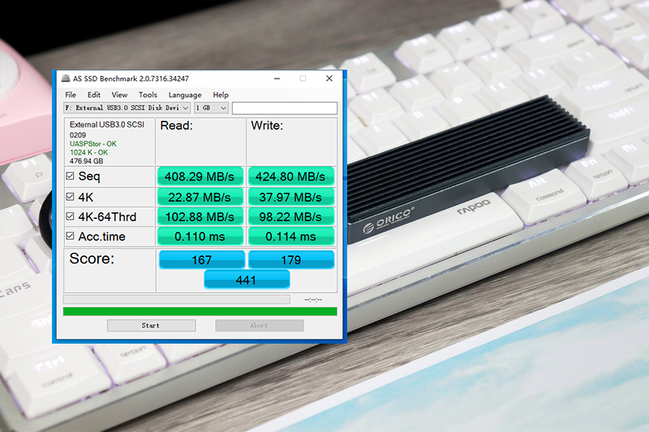This screenshot has height=432, width=649.
Task: Close the AS SSD Benchmark window
Action: (x=329, y=79)
